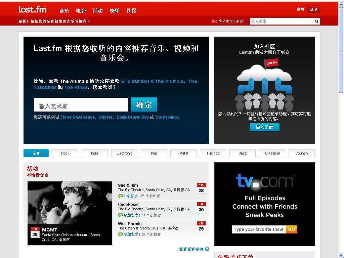Open the 社区 menu

[131, 10]
